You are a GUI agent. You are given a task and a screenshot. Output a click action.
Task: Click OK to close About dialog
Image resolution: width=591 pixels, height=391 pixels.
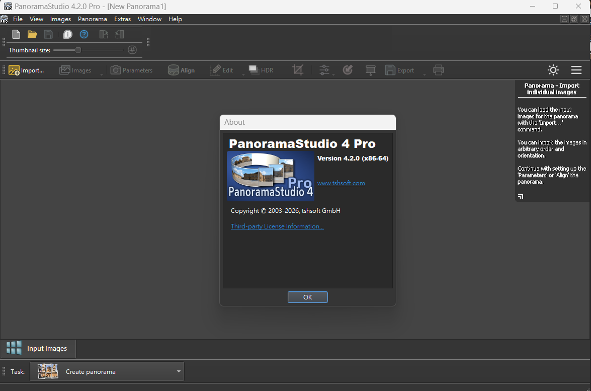tap(307, 297)
